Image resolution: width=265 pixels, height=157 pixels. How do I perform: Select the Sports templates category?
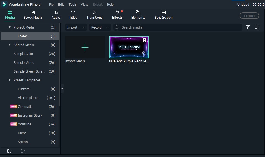tap(30, 142)
